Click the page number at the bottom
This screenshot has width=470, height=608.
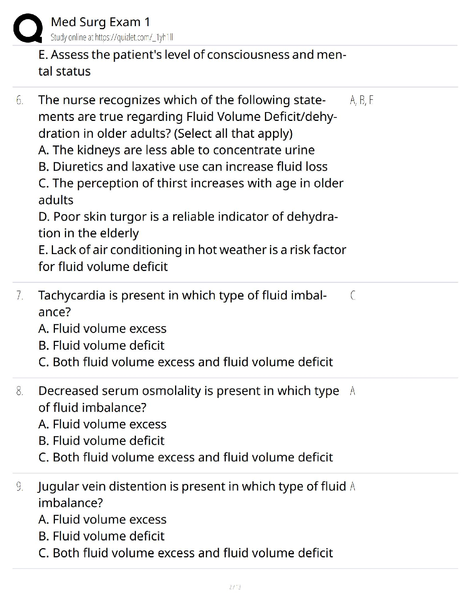235,587
